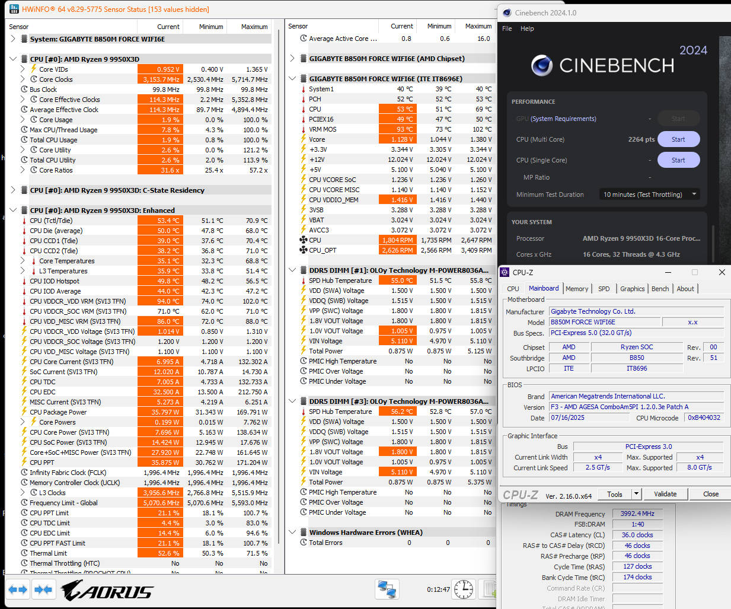Open HWiNFO network remote monitoring icon
This screenshot has width=731, height=609.
[387, 589]
